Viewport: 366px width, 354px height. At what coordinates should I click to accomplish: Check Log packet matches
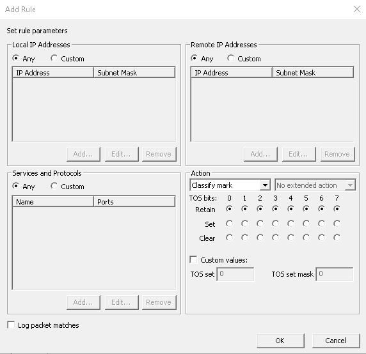[x=11, y=325]
